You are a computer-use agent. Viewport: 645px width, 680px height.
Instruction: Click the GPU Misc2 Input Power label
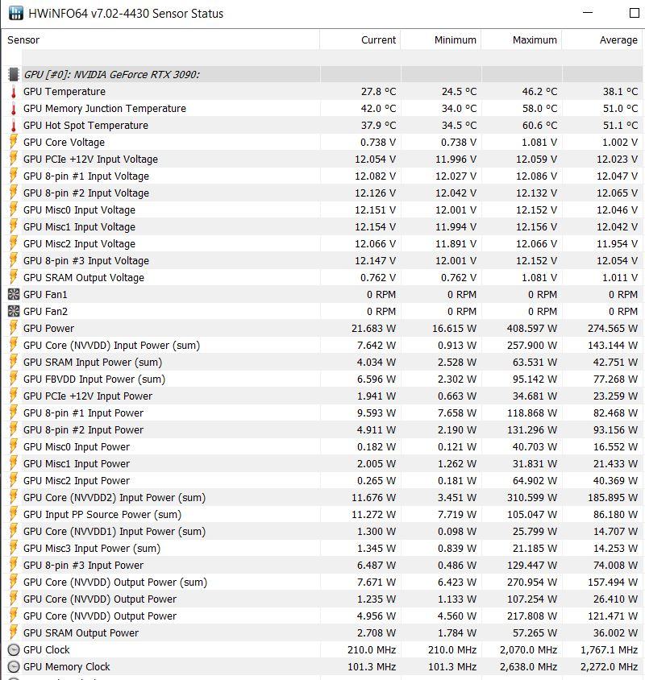(77, 480)
